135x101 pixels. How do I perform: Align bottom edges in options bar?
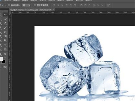pos(62,5)
